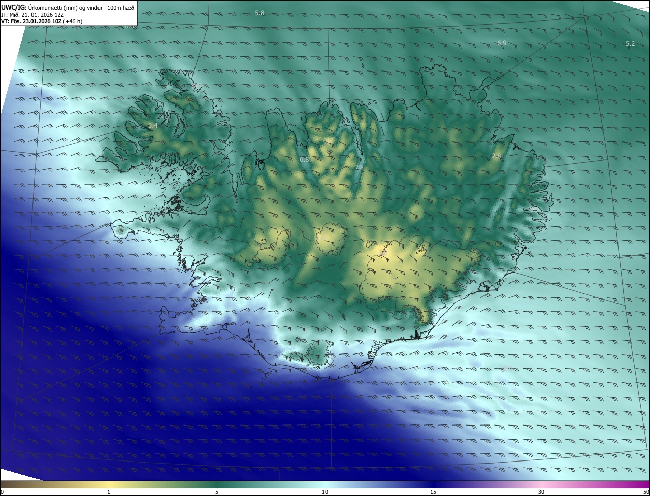Click the '6.8' value label in north Iceland

(304, 160)
